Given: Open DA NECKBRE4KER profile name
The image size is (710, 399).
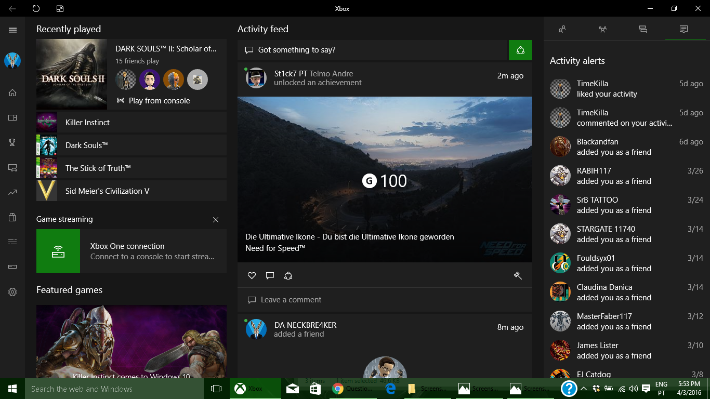Looking at the screenshot, I should [305, 325].
